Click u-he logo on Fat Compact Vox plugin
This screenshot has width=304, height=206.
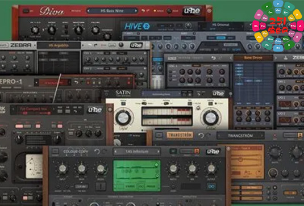(x=95, y=110)
